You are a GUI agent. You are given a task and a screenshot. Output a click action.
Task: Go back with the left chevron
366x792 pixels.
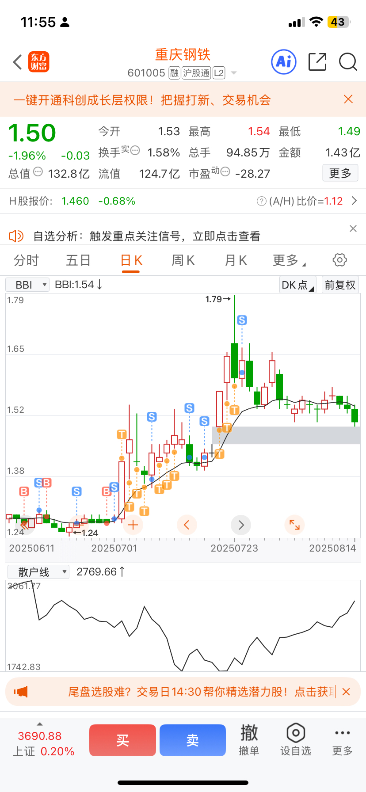[17, 62]
